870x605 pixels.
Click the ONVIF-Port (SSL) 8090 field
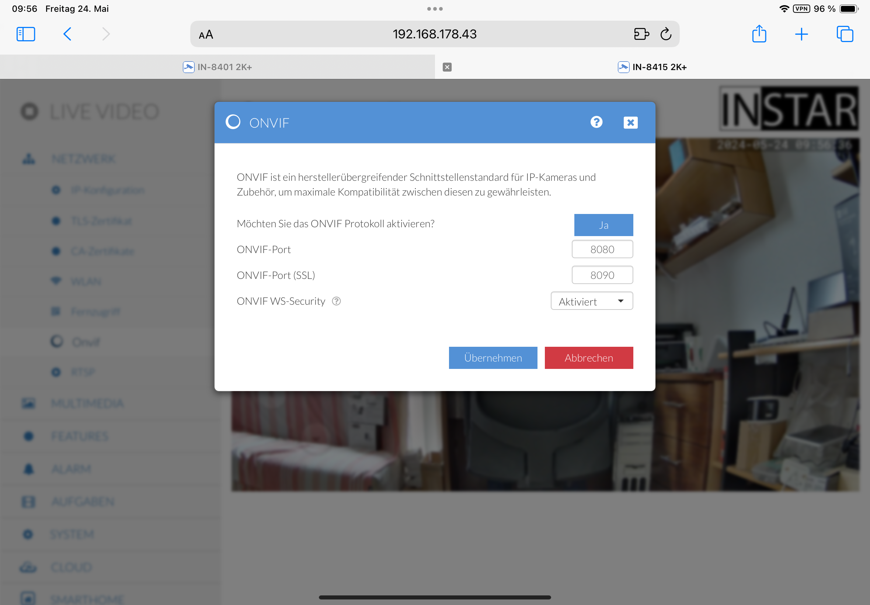coord(602,275)
